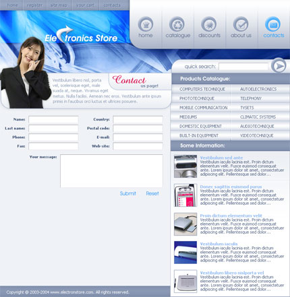Open the register top menu link

[x=34, y=5]
